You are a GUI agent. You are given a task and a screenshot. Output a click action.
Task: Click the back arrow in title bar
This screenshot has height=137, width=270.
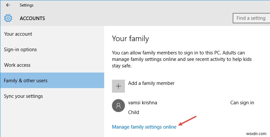pos(8,5)
